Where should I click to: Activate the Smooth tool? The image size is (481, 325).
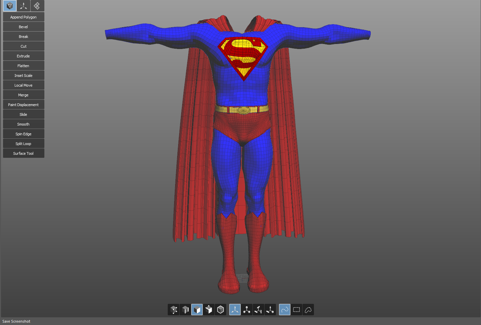pyautogui.click(x=24, y=124)
